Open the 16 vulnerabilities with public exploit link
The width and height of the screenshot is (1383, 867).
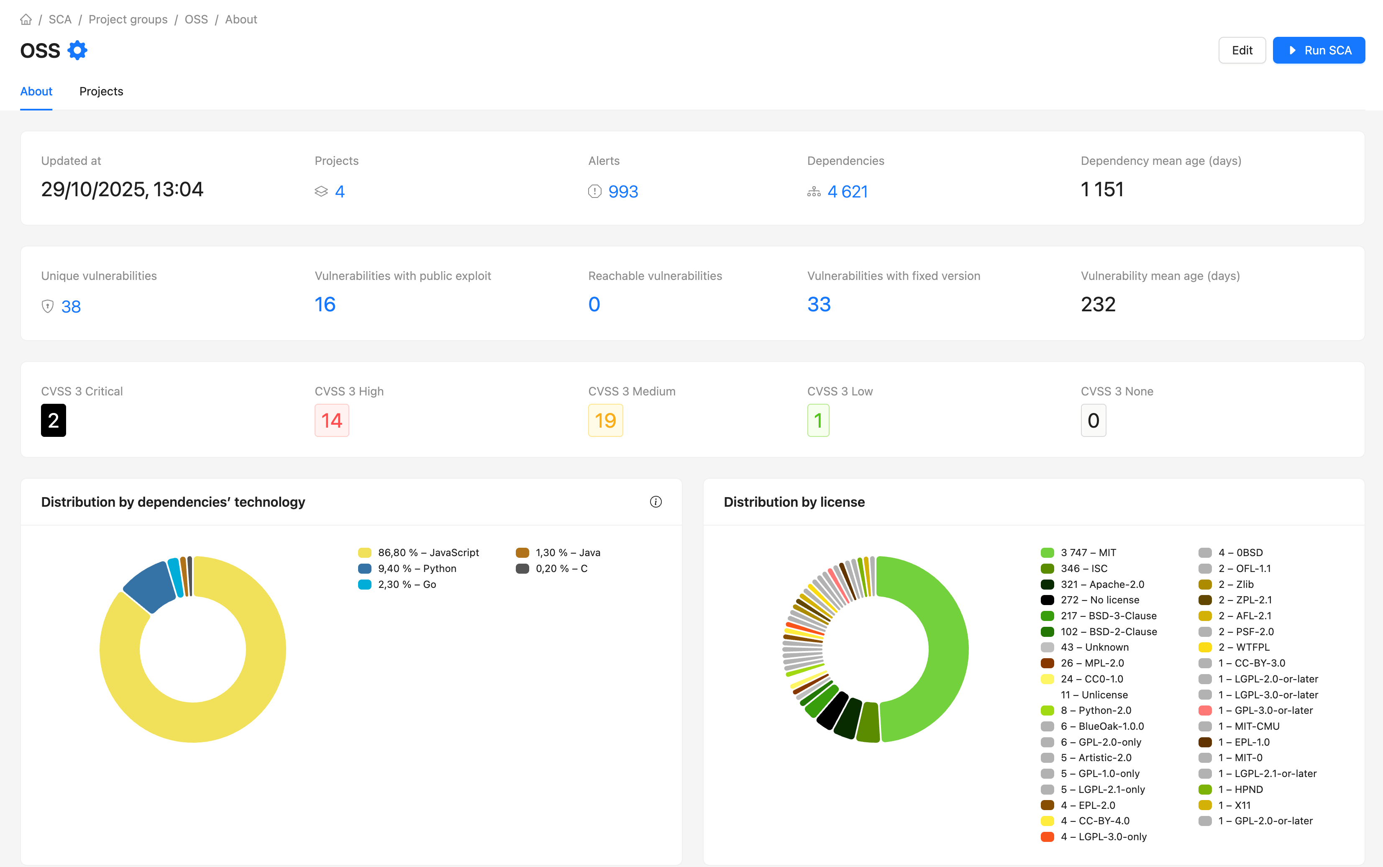(325, 305)
